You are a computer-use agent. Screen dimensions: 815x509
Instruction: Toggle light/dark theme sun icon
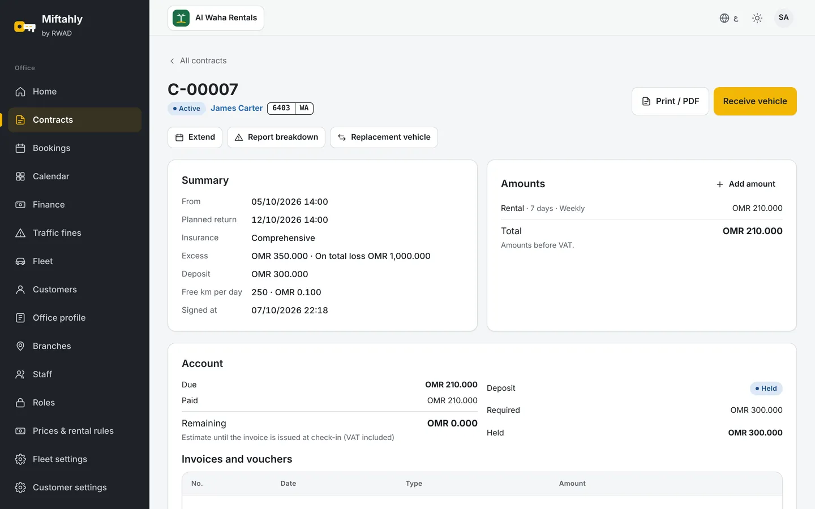click(x=757, y=18)
